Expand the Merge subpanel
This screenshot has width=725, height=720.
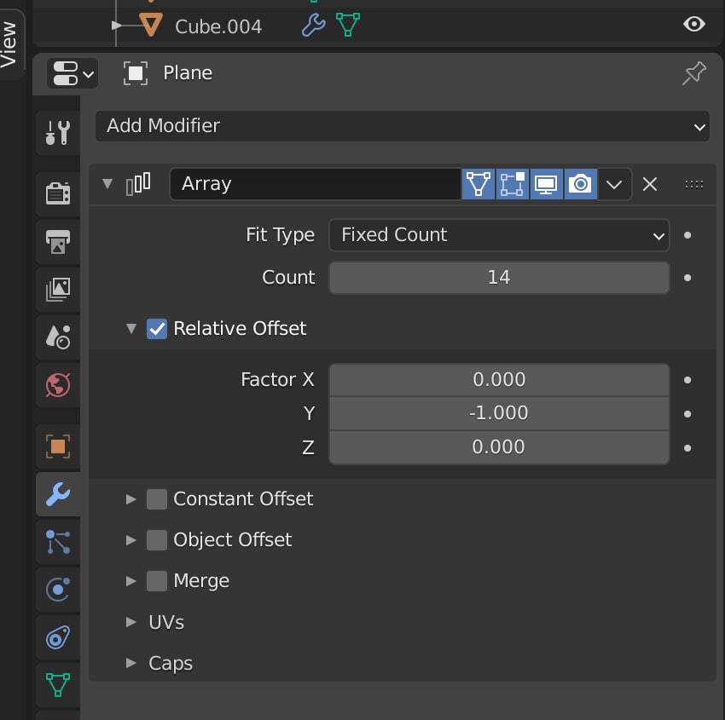pyautogui.click(x=131, y=581)
